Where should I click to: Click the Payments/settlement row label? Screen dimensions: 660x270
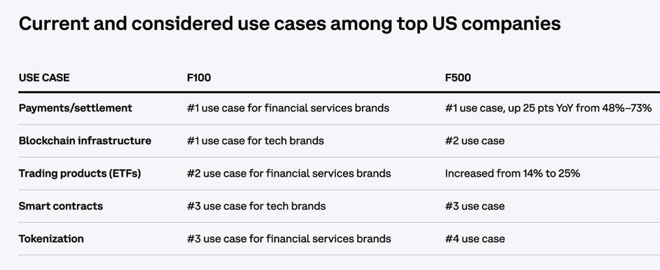[x=76, y=108]
